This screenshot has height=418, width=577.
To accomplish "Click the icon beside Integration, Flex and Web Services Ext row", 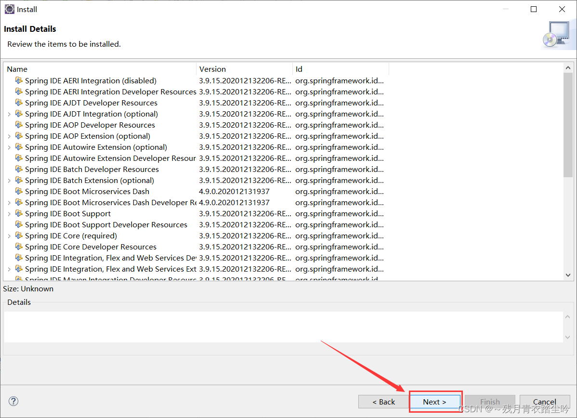I will (19, 269).
